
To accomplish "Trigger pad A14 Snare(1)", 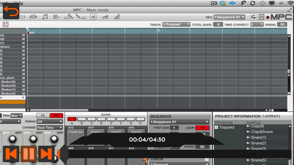I will pos(96,137).
